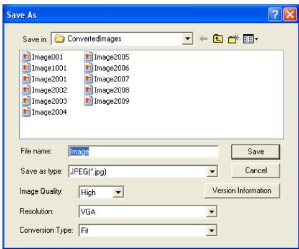This screenshot has width=299, height=249.
Task: Click the Image2007 file name text
Action: coord(112,79)
